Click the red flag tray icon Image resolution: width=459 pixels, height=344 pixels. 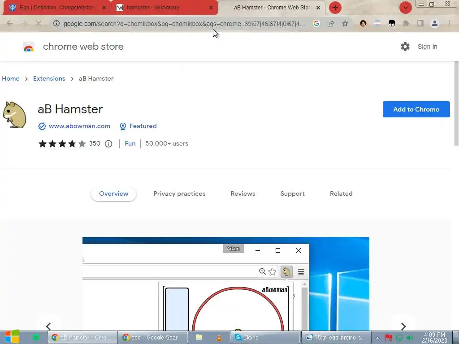389,338
